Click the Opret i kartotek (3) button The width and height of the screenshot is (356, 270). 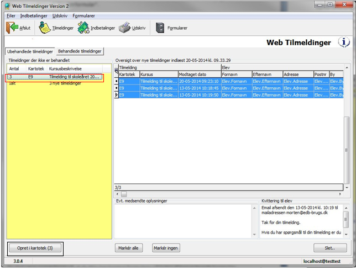tap(35, 248)
